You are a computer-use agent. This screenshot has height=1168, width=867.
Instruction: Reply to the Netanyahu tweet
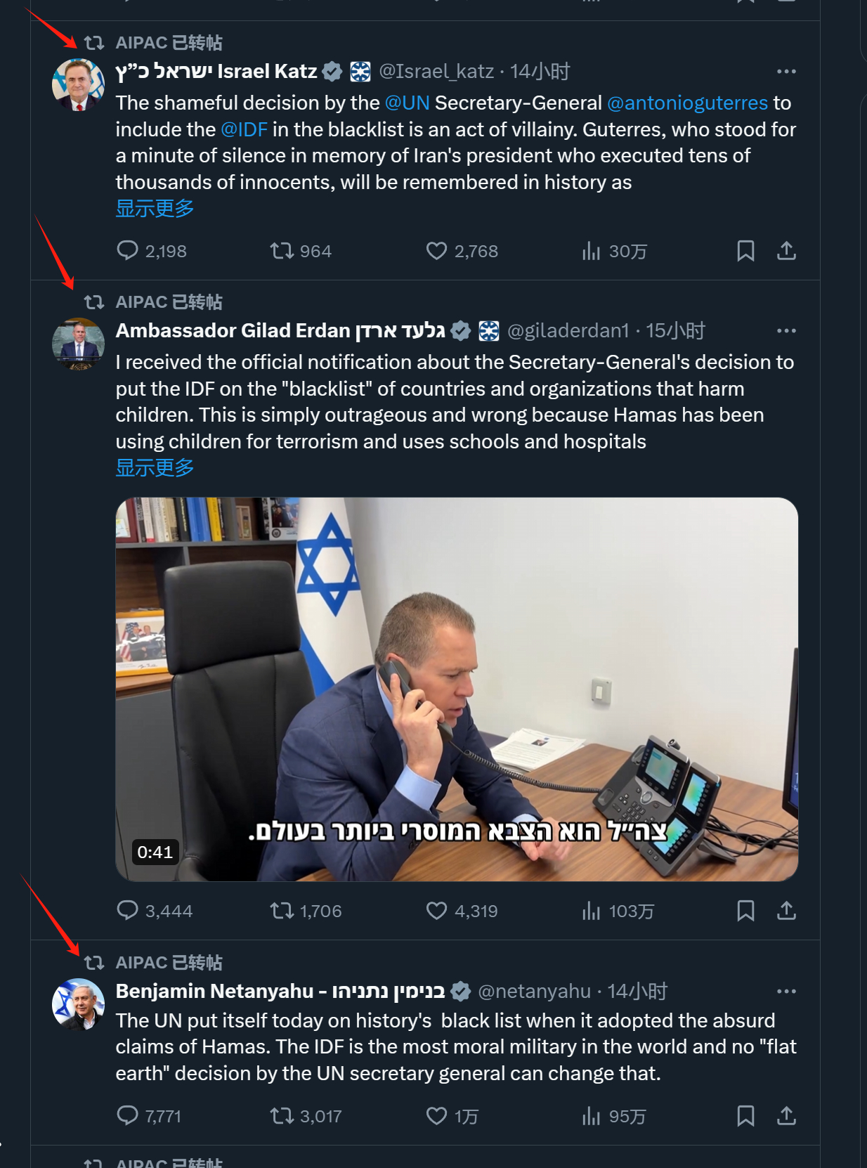point(127,1115)
